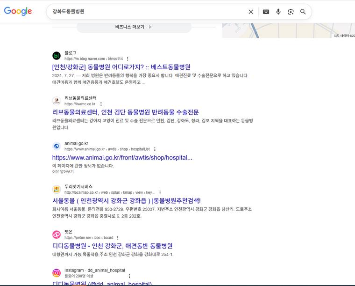The image size is (355, 286).
Task: Click the 블로그 site name
Action: pyautogui.click(x=71, y=53)
